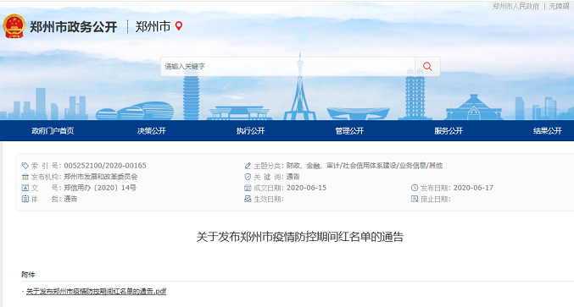Click the 郑州市 location label
The image size is (574, 307).
click(153, 26)
